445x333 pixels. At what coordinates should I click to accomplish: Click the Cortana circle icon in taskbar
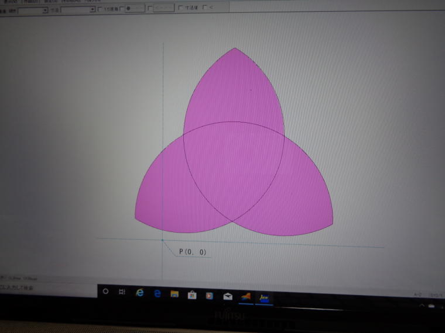click(x=106, y=292)
